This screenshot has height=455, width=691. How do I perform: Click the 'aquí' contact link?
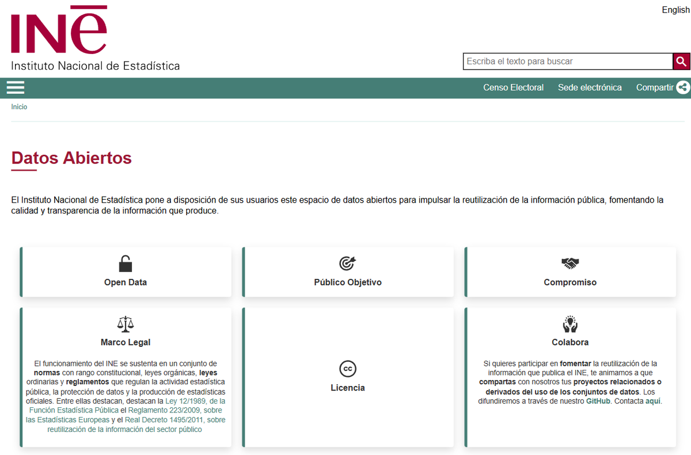pyautogui.click(x=653, y=401)
